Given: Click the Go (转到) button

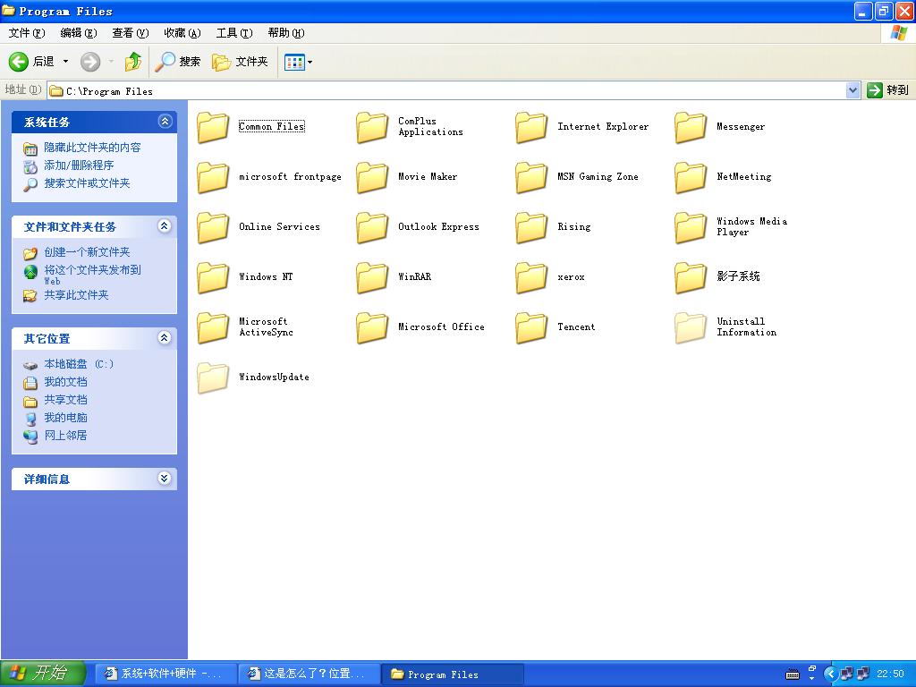Looking at the screenshot, I should (x=888, y=90).
